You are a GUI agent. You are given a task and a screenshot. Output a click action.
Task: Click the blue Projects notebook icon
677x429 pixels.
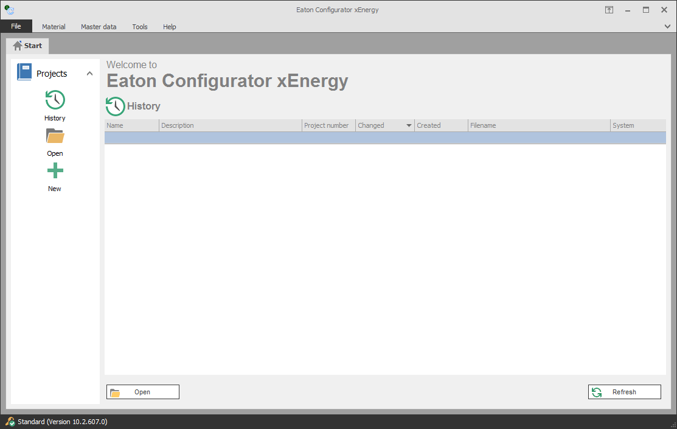[24, 72]
